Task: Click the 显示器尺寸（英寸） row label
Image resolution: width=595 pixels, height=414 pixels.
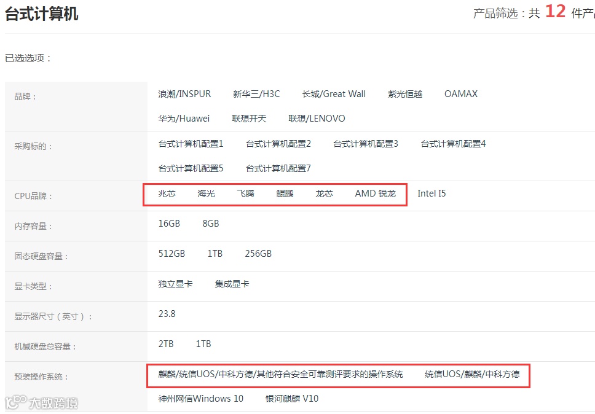Action: pos(53,316)
